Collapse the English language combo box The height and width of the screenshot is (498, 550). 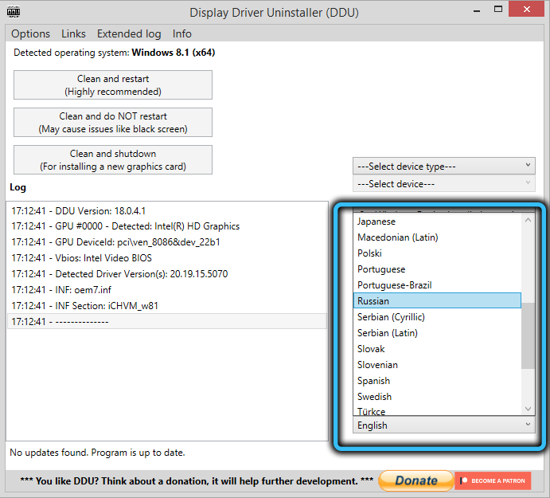[x=443, y=425]
